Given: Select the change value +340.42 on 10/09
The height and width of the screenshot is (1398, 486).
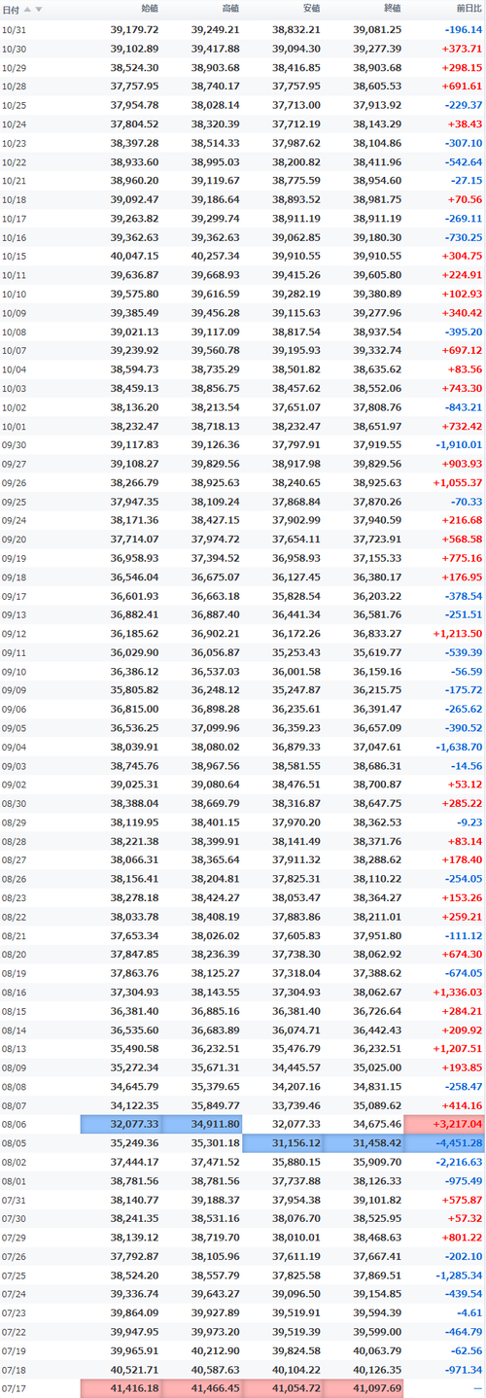Looking at the screenshot, I should (x=461, y=313).
